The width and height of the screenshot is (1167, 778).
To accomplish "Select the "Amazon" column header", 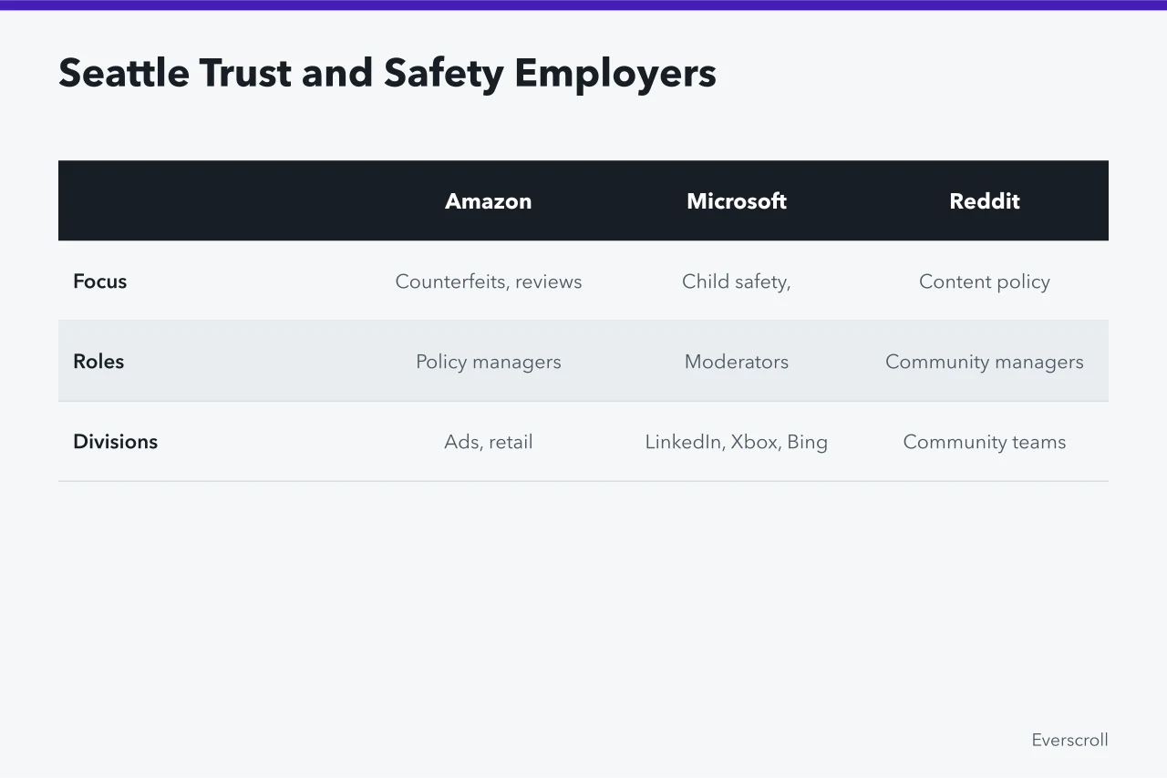I will pyautogui.click(x=489, y=201).
